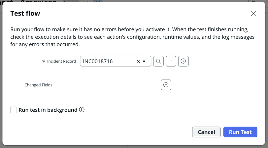Show info about Run test in background
Screen dimensions: 268x148
pos(82,110)
